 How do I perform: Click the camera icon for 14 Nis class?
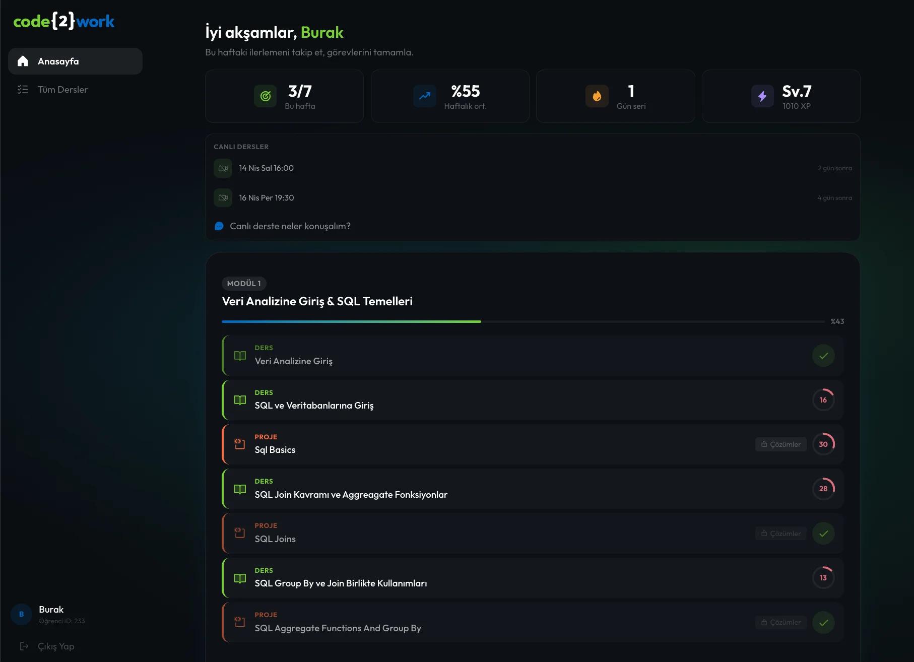(223, 168)
